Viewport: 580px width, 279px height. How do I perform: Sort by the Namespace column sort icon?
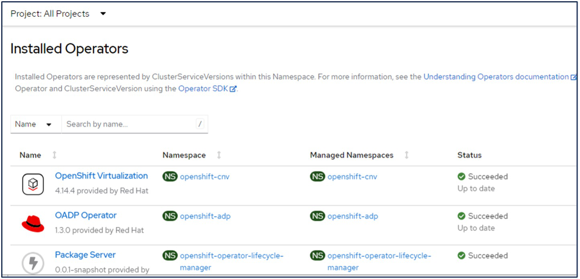point(219,155)
